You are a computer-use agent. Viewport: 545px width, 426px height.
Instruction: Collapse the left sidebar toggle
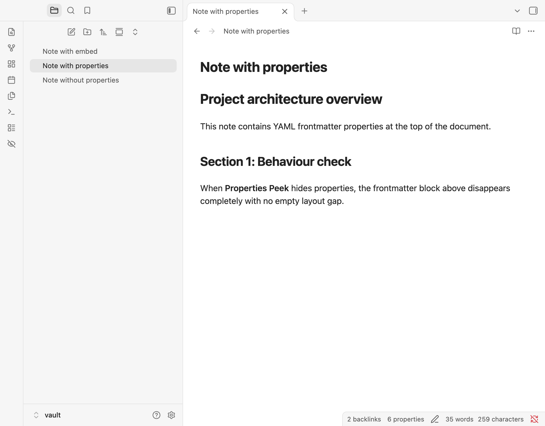pos(171,11)
